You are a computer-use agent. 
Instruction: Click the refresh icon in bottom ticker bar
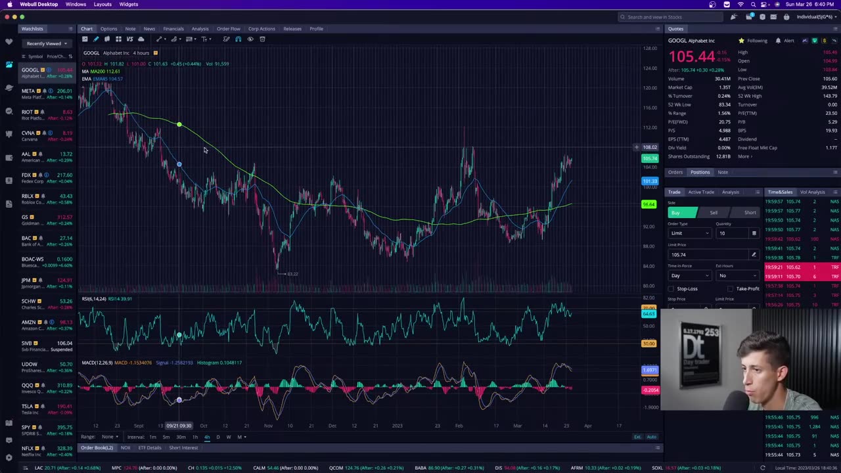point(762,468)
